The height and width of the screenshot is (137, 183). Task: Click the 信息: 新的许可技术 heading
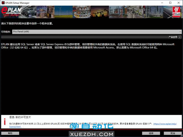pyautogui.click(x=20, y=117)
